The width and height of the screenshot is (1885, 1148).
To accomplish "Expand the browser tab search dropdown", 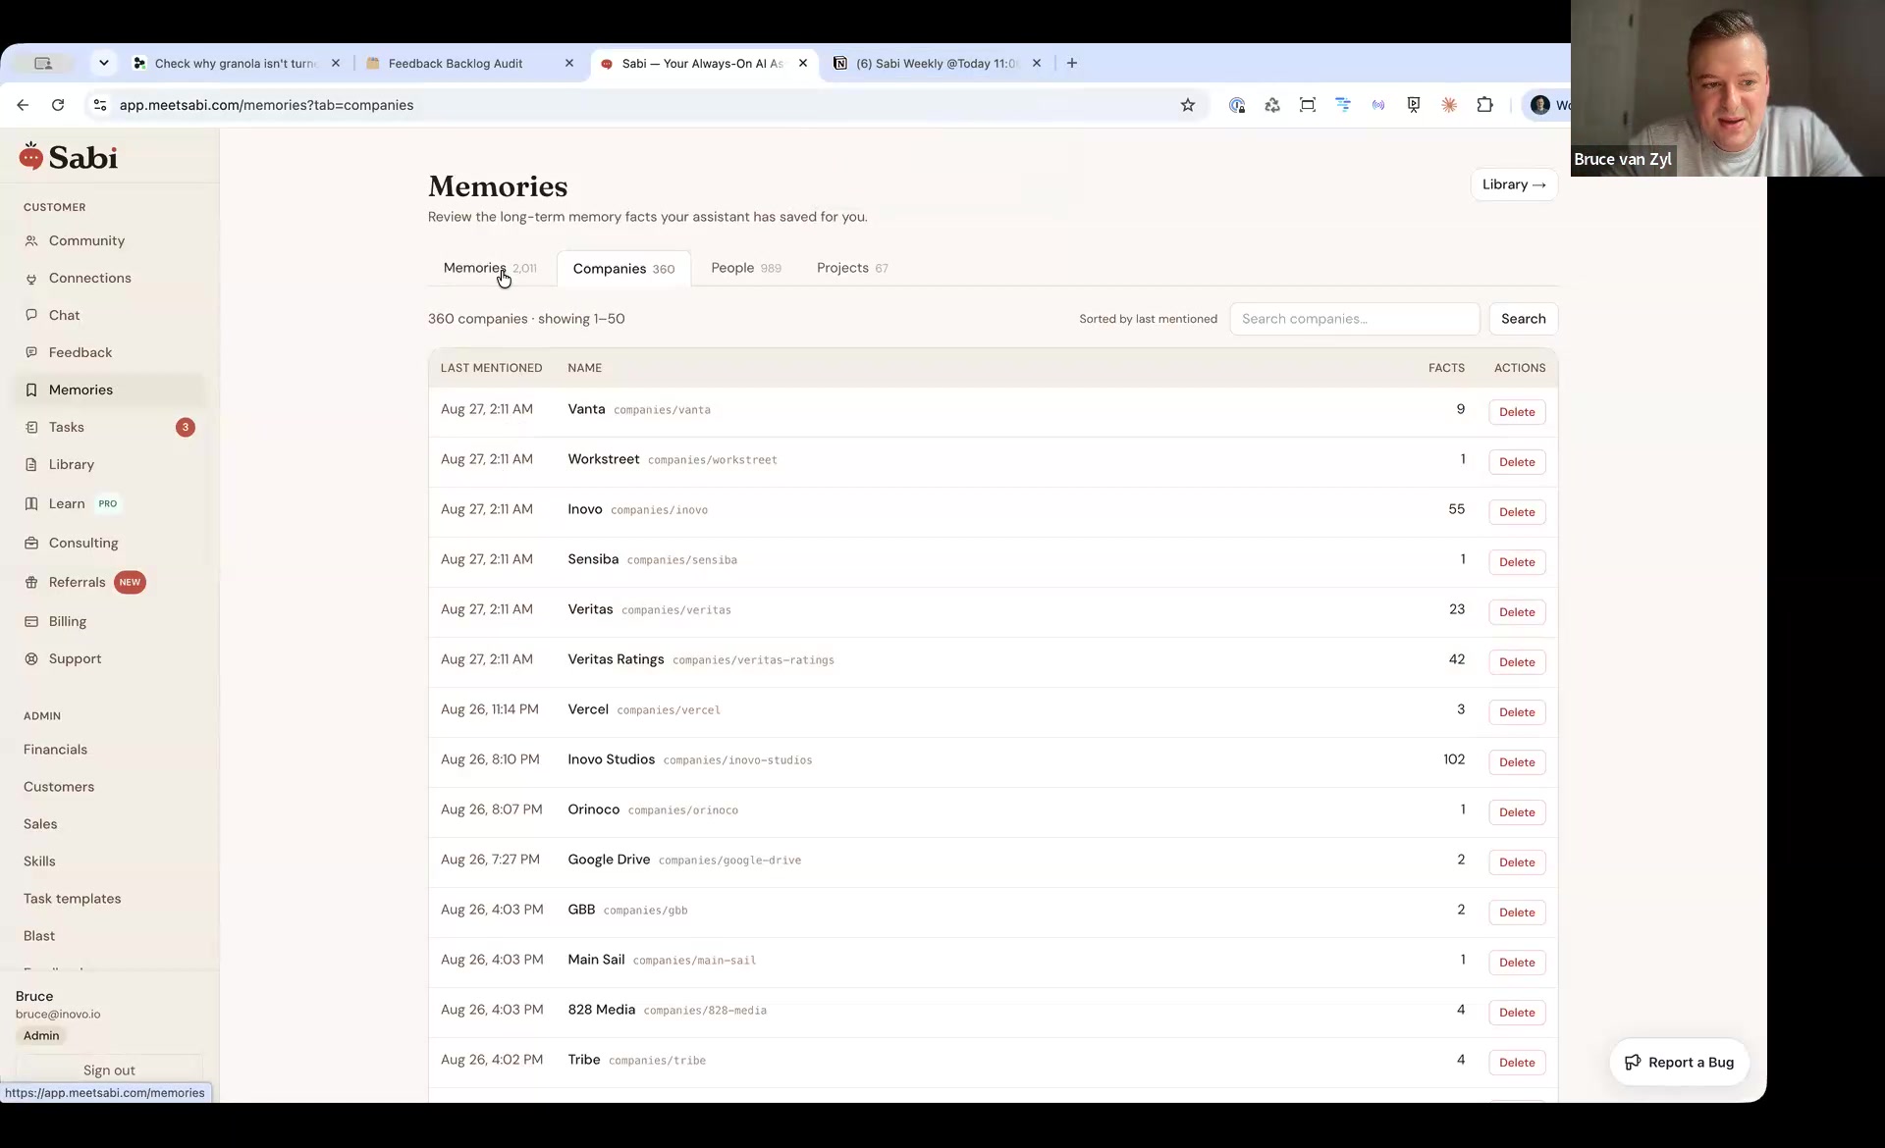I will [x=104, y=63].
